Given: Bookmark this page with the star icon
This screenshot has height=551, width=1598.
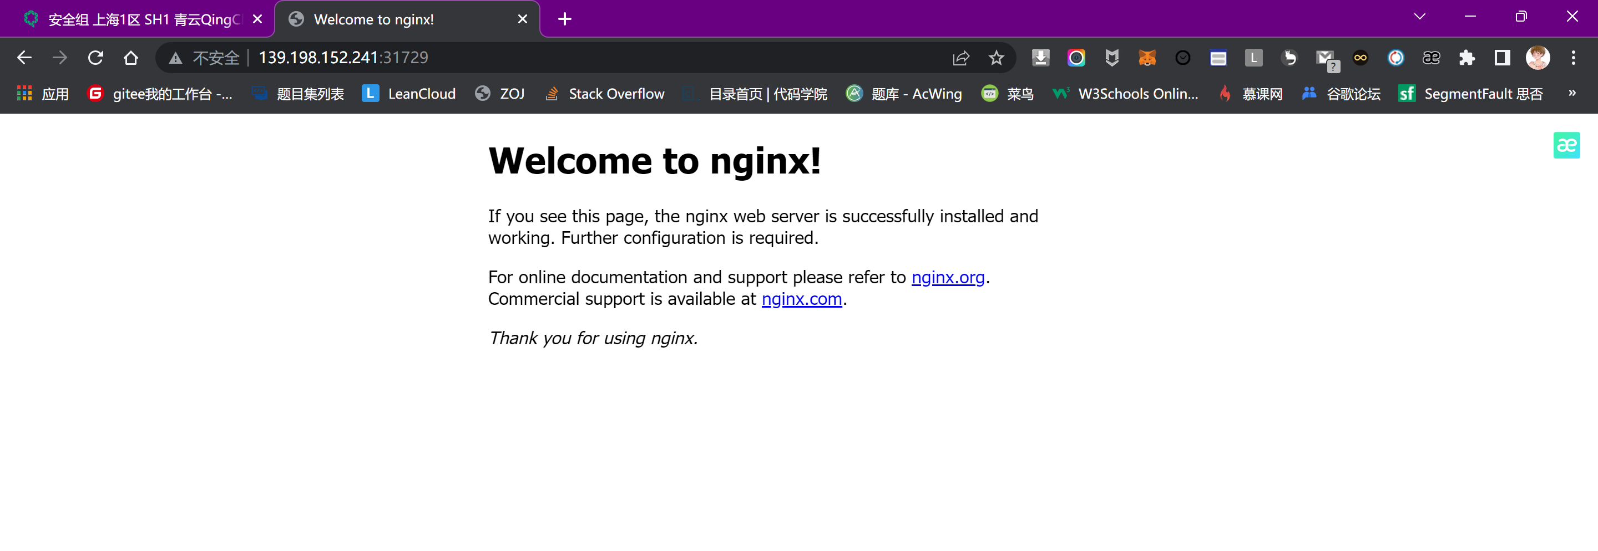Looking at the screenshot, I should click(x=997, y=58).
